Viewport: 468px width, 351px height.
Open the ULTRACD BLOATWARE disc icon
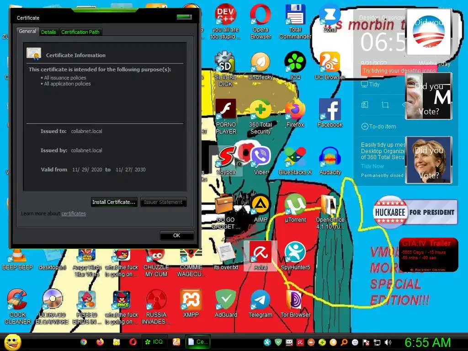[x=52, y=307]
